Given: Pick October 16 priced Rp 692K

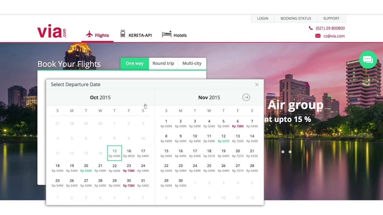Looking at the screenshot, I should [x=129, y=153].
